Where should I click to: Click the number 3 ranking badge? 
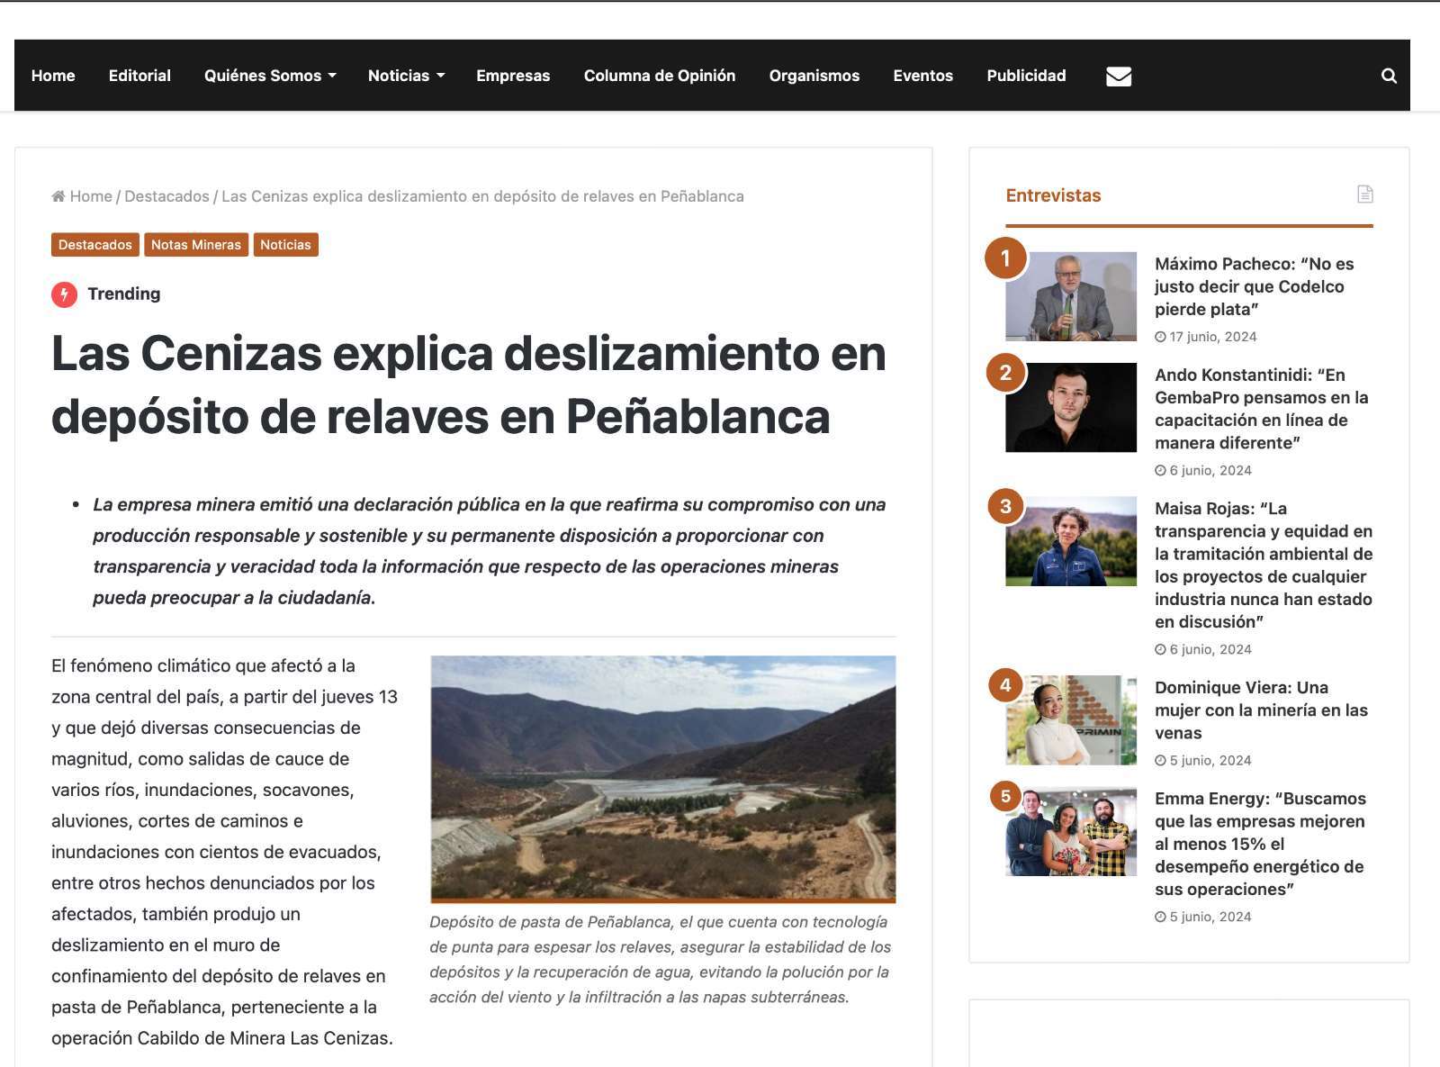(1005, 506)
